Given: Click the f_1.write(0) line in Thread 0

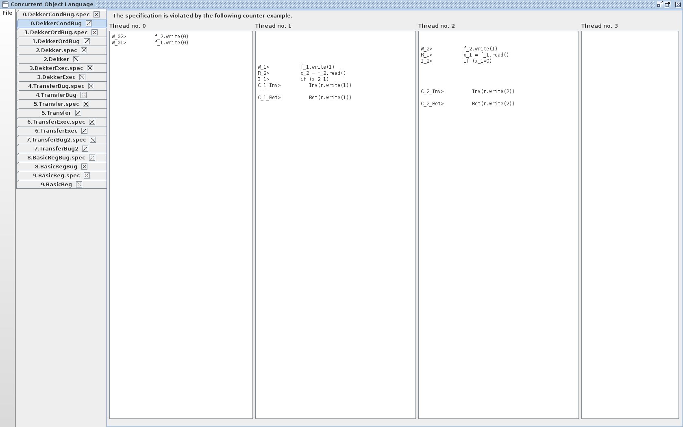Looking at the screenshot, I should click(x=171, y=43).
